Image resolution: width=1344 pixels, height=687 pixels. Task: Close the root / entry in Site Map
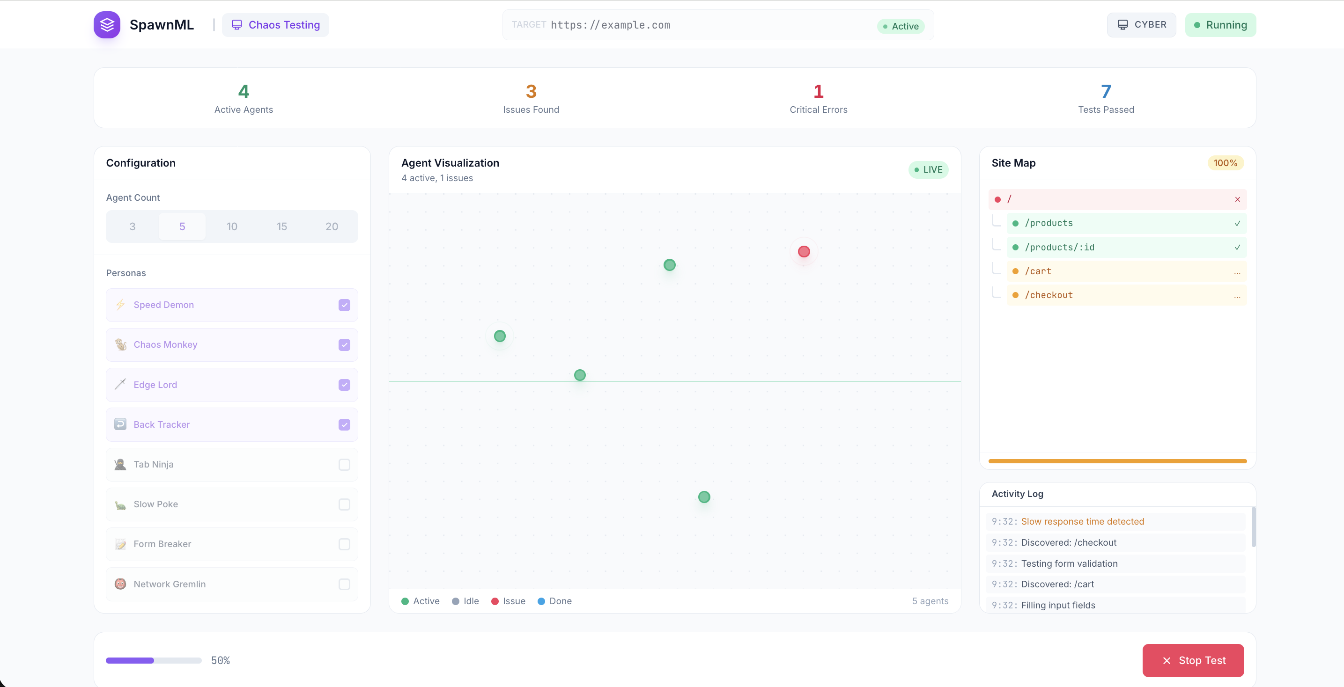click(1237, 199)
